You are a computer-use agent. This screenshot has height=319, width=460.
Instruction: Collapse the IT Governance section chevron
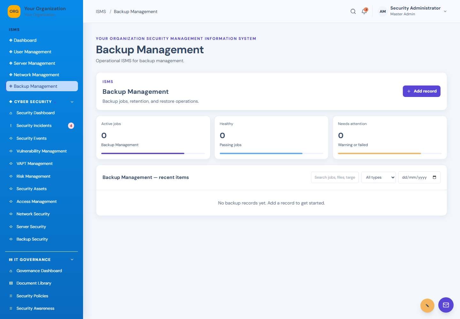pos(72,260)
